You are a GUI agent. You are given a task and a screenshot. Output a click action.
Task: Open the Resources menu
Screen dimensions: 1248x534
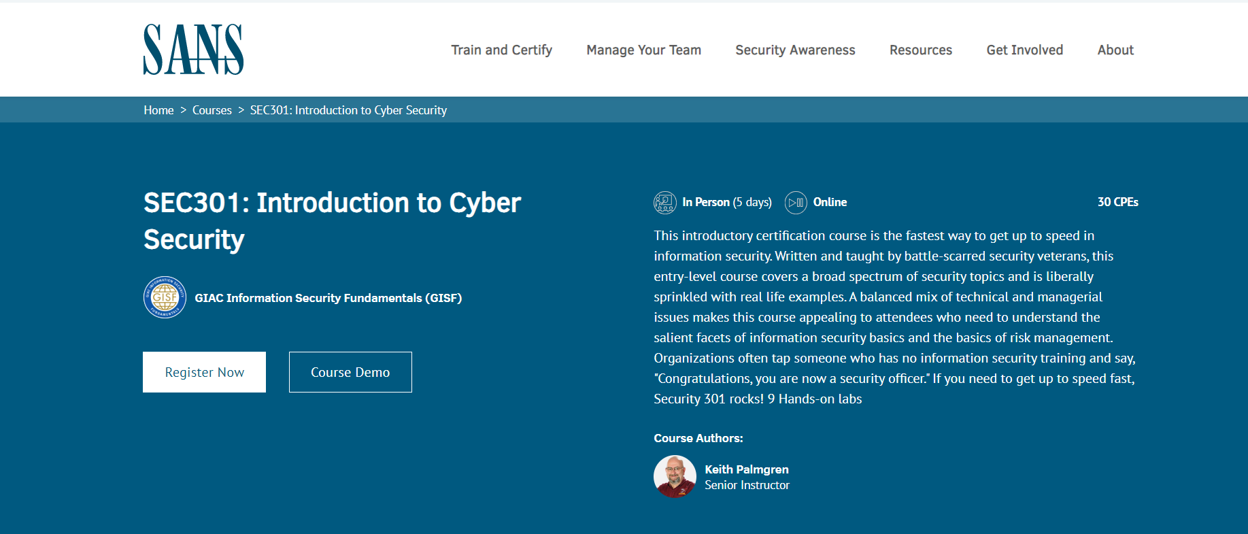click(x=921, y=50)
